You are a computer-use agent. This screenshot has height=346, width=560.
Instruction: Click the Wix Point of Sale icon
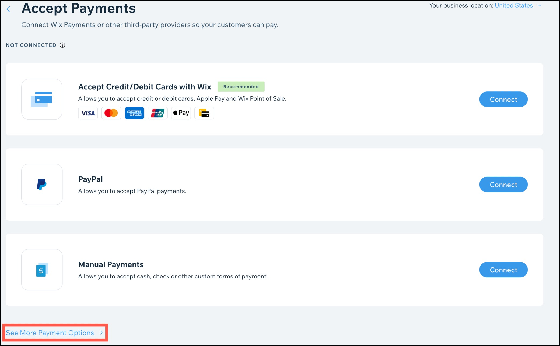coord(204,113)
